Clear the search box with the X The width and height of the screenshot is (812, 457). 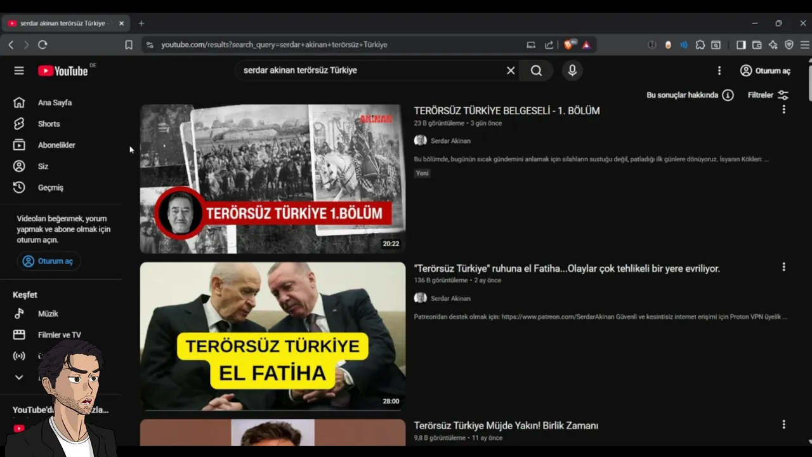coord(511,70)
